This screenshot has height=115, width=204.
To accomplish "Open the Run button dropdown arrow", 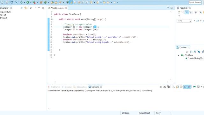I will [x=31, y=2].
